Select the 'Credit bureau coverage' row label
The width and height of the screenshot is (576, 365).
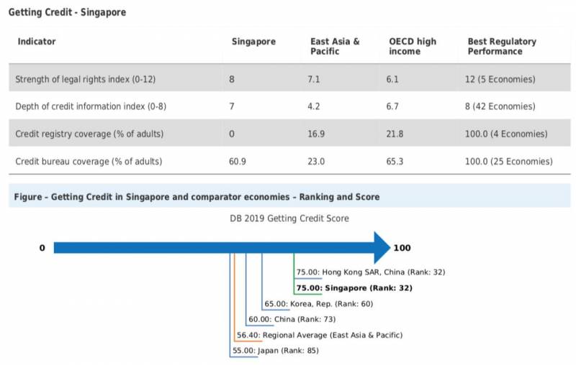89,162
